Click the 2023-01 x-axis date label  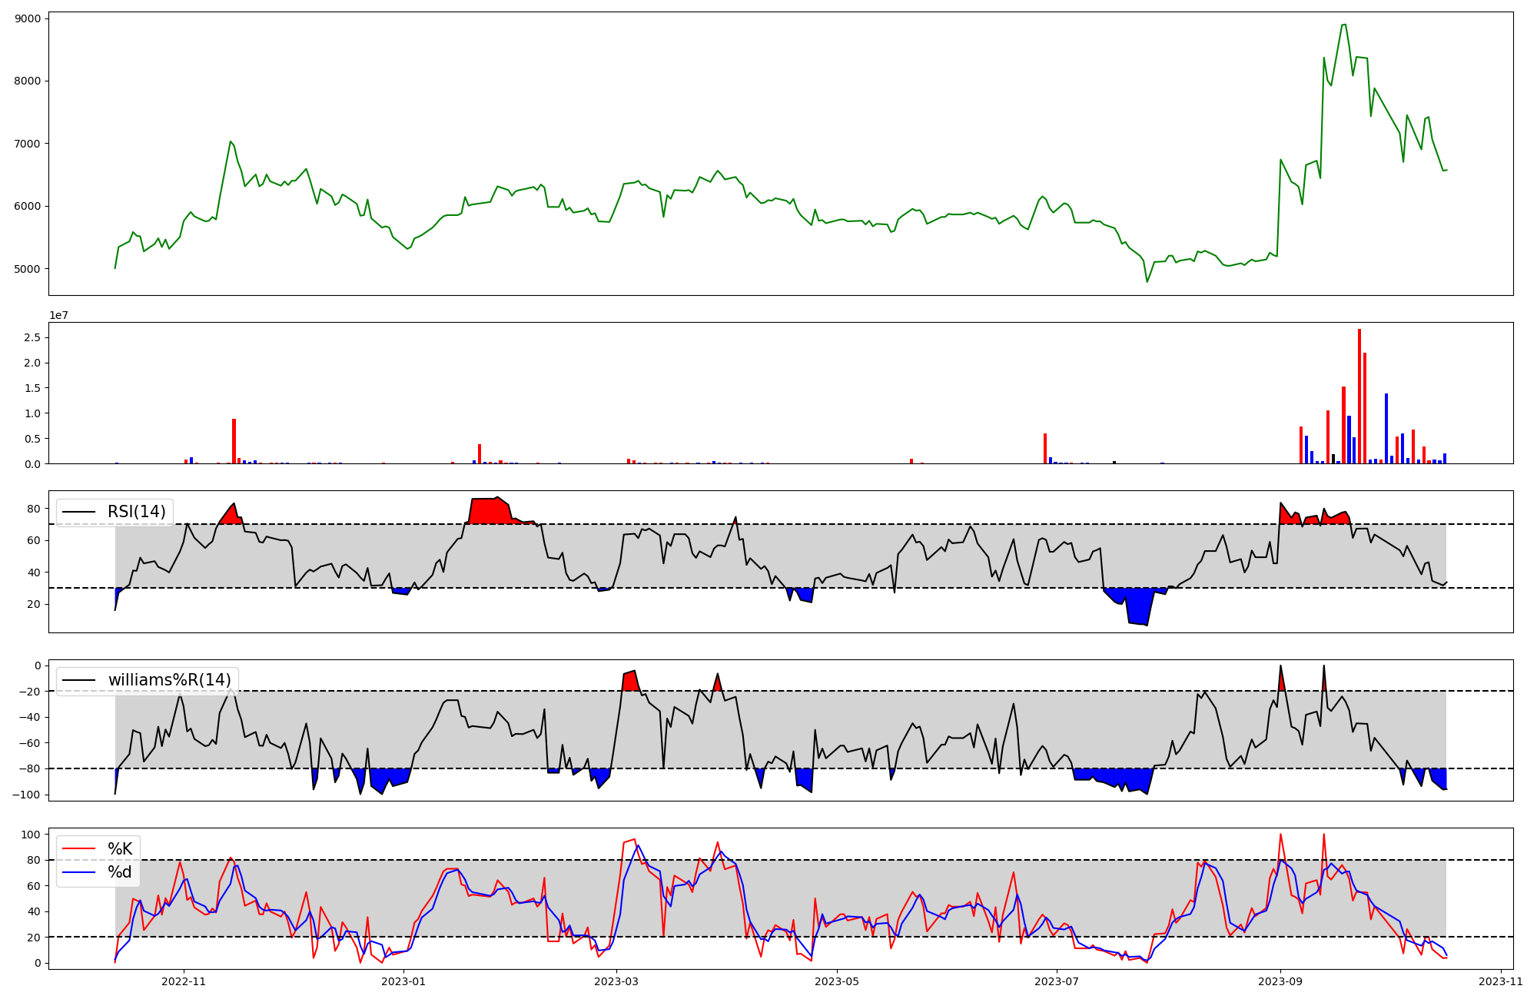pos(403,981)
